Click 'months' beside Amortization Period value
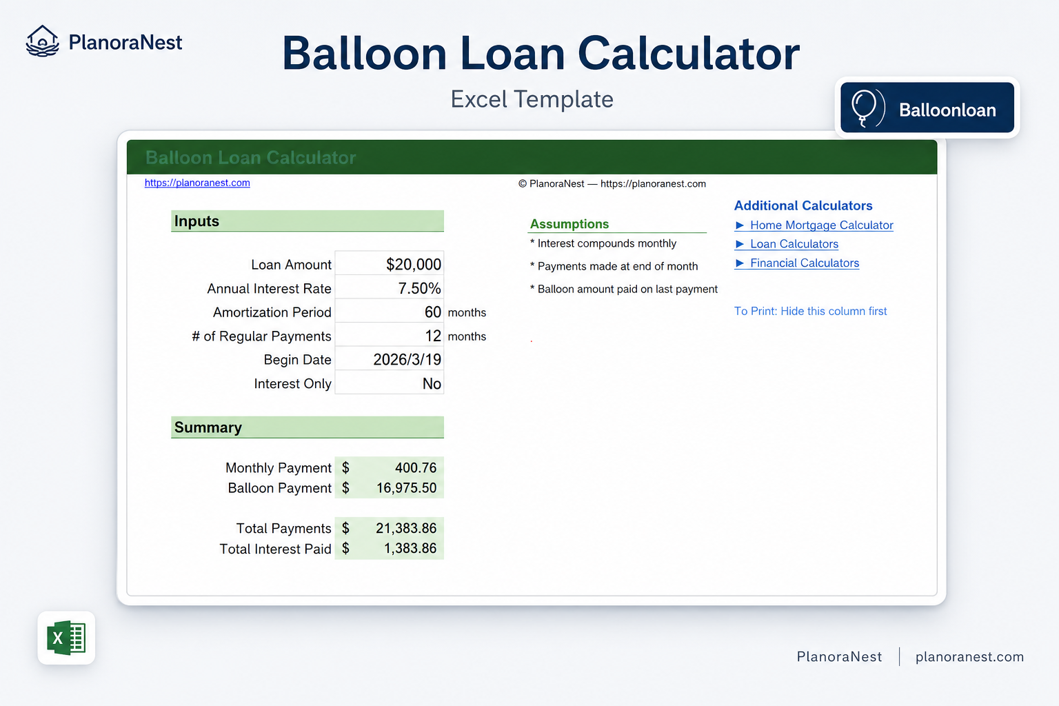1059x706 pixels. click(467, 313)
